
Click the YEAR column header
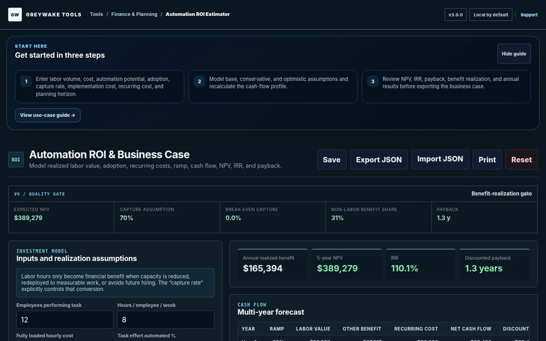pyautogui.click(x=249, y=329)
